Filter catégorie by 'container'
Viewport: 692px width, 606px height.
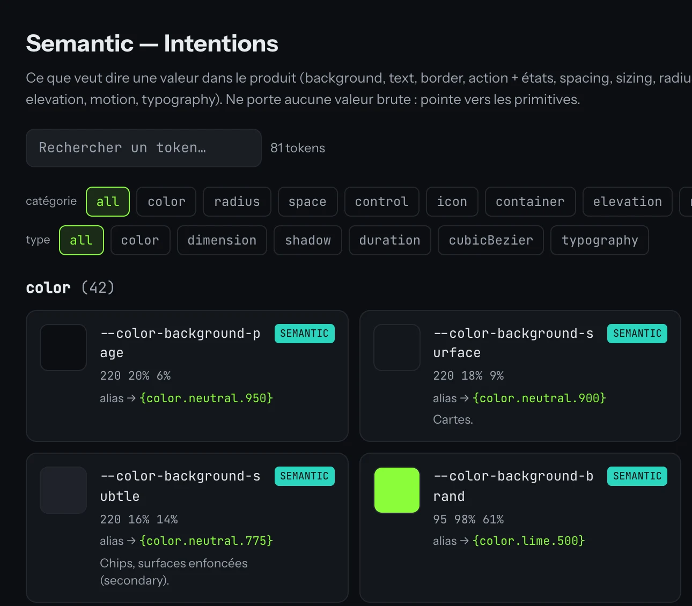(530, 202)
